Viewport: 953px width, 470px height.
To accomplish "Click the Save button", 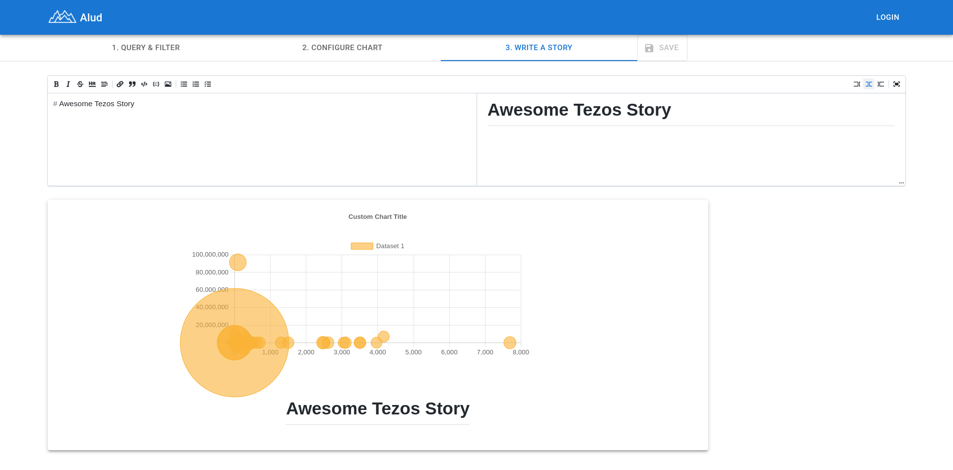I will [x=662, y=48].
